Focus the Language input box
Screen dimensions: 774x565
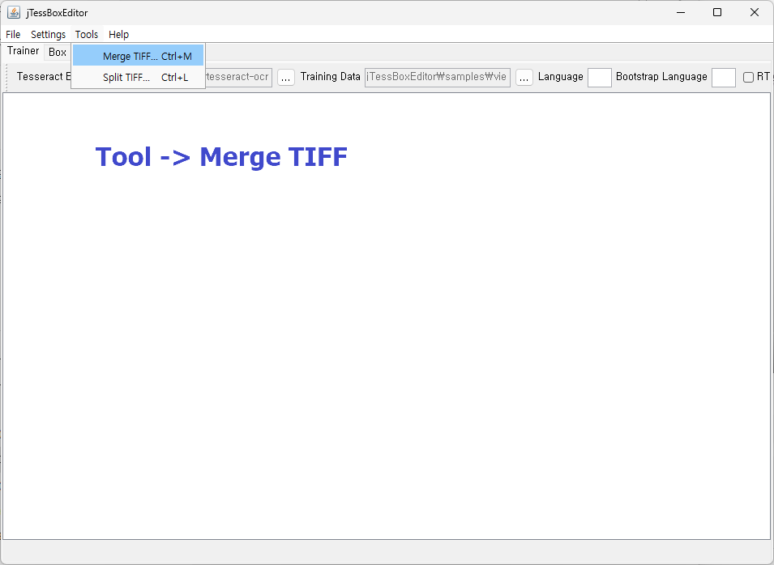599,78
